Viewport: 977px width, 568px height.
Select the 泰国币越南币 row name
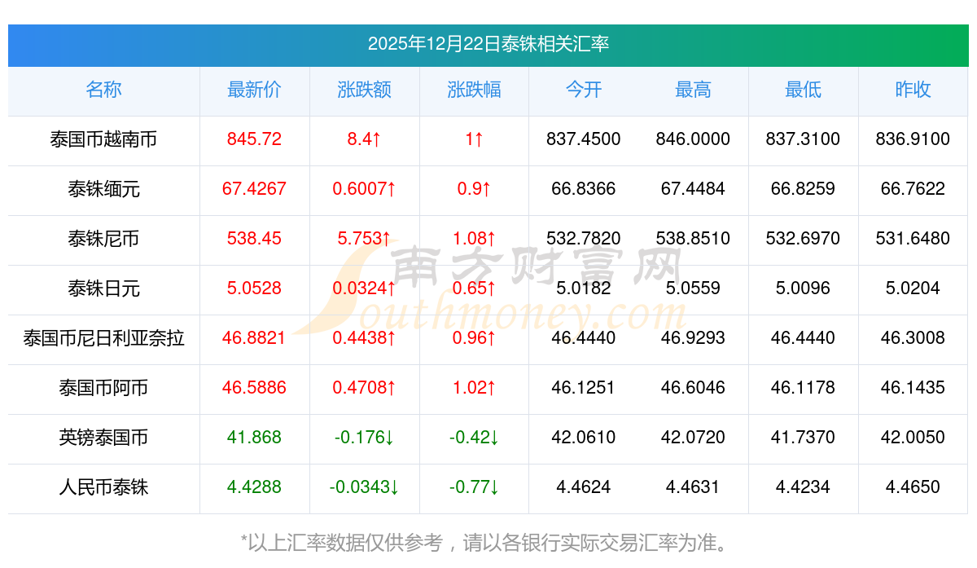[103, 140]
